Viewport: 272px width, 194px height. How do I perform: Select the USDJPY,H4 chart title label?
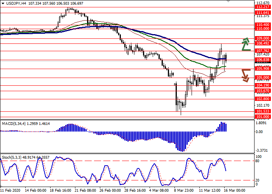[x=12, y=3]
